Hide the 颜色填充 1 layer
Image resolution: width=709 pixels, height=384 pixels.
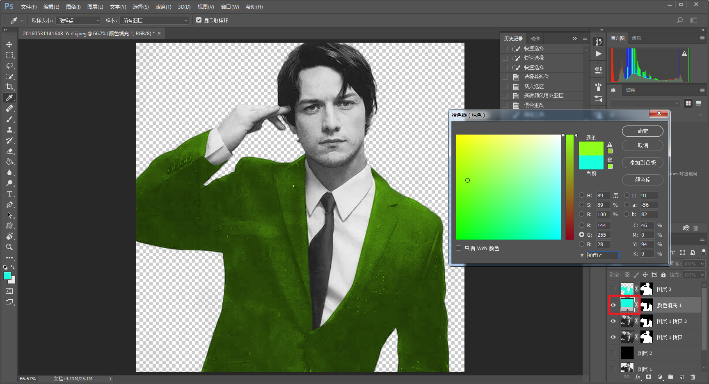(613, 305)
